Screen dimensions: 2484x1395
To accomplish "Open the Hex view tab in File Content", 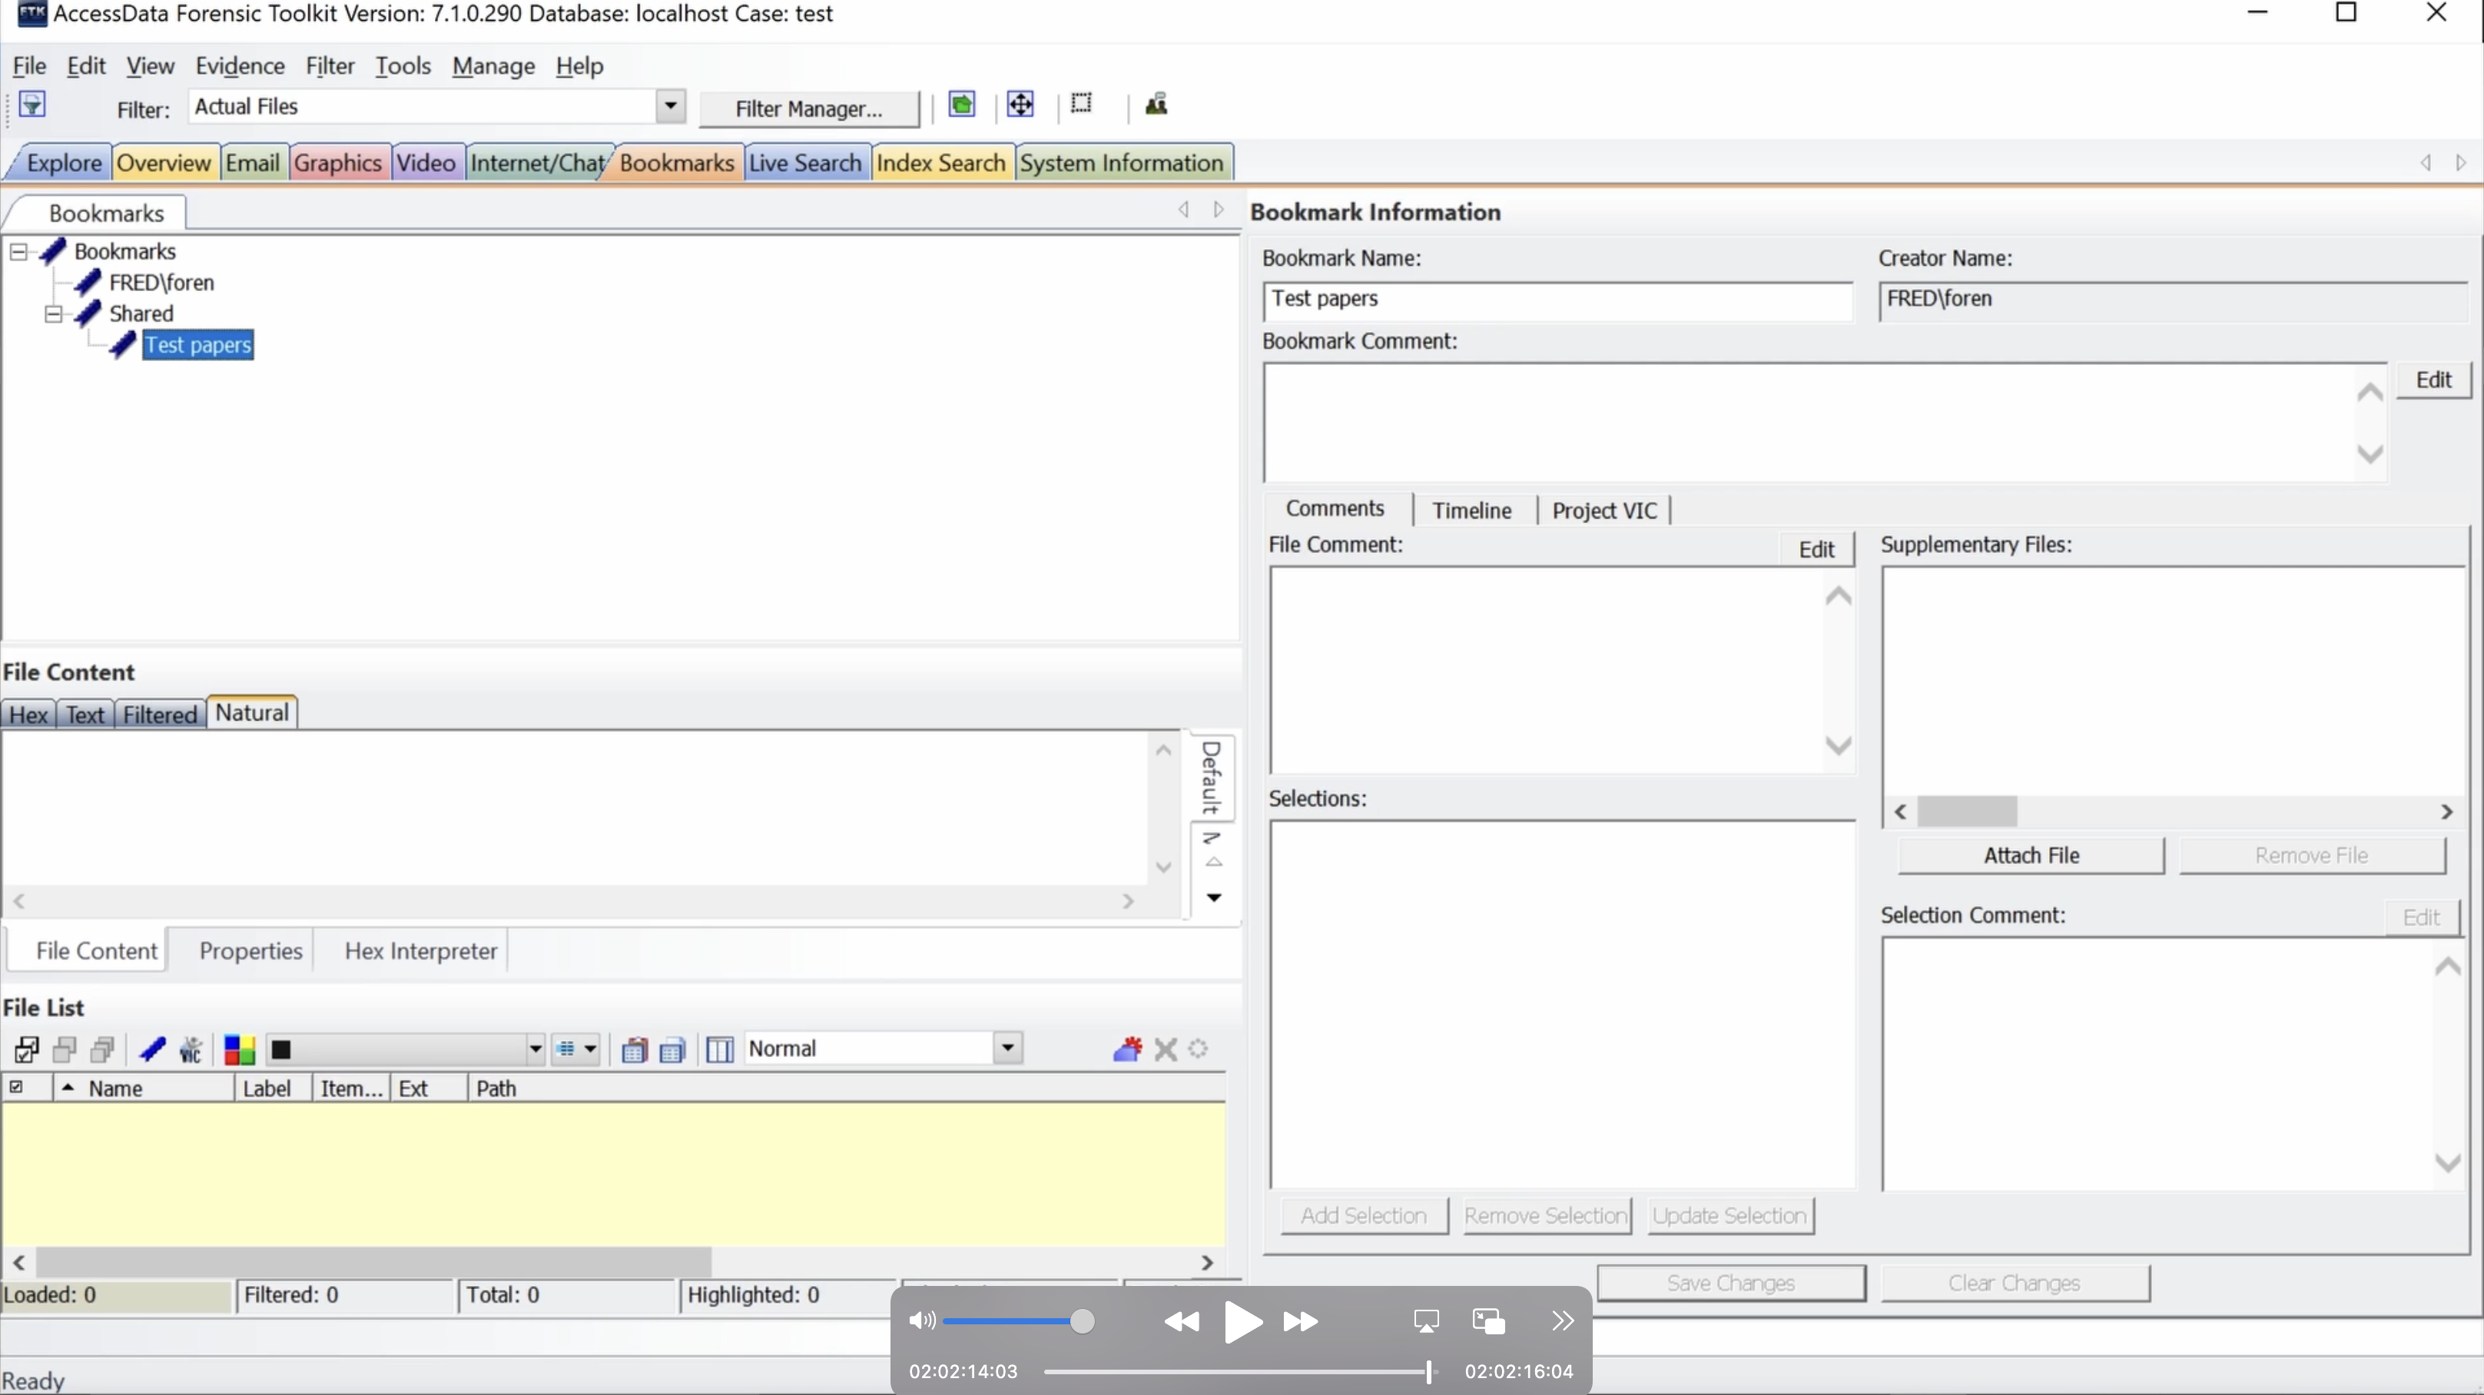I will tap(28, 714).
